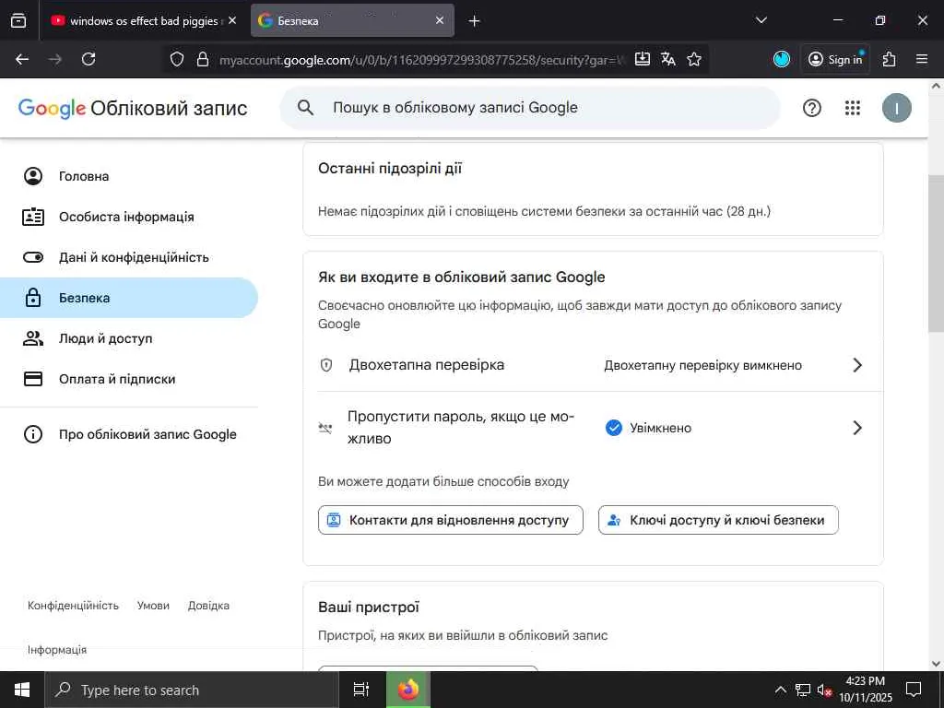944x708 pixels.
Task: Open the tracking protection shield icon
Action: pos(176,59)
